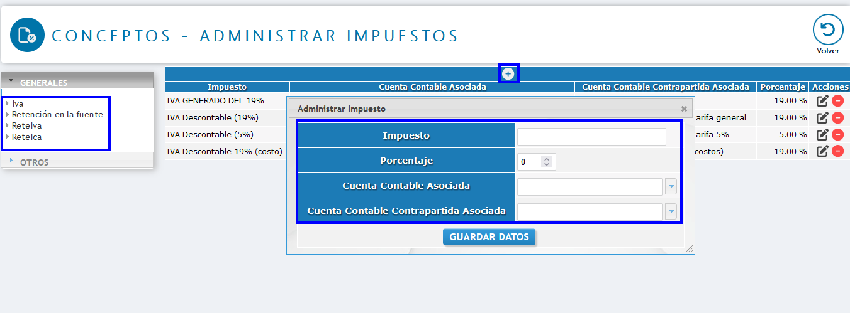This screenshot has height=313, width=850.
Task: Edit the IVA Descontable 19% (costo) row
Action: pyautogui.click(x=822, y=151)
